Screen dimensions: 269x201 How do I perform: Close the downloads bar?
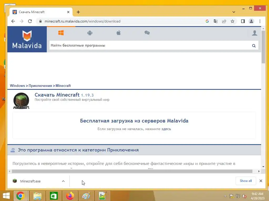point(261,181)
